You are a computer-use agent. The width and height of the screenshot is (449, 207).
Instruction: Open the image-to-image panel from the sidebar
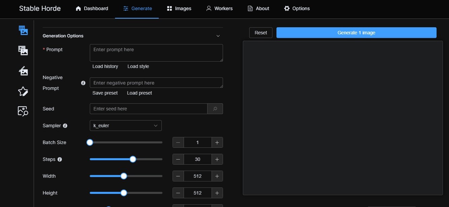coord(23,50)
